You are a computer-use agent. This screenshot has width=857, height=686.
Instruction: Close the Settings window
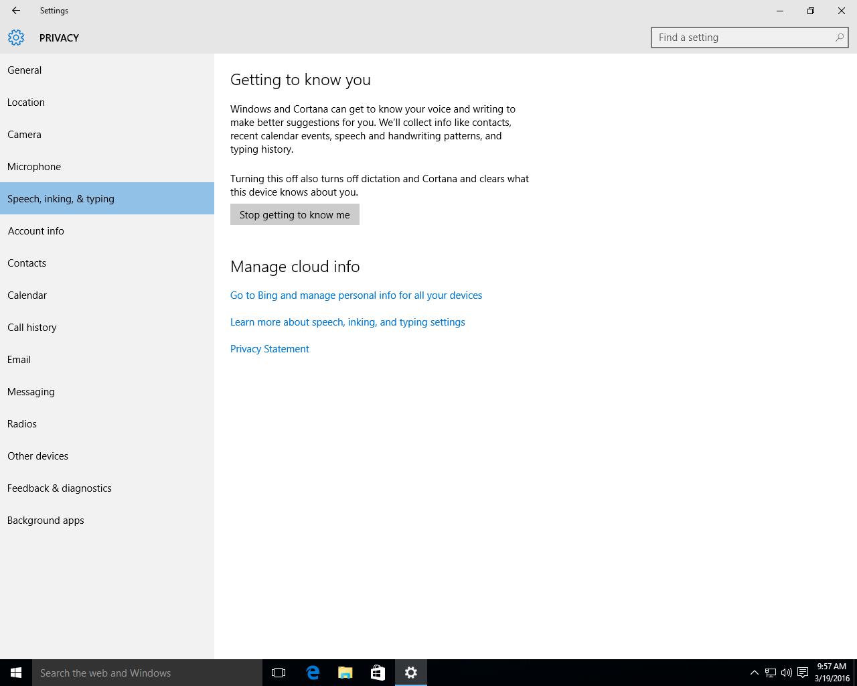(x=842, y=11)
